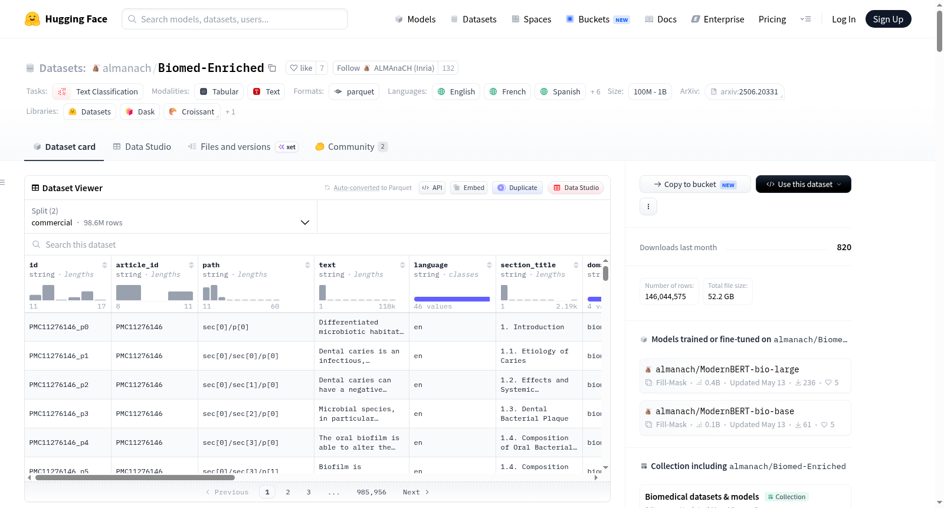Follow ALMAnaCH (Inria) organization
Viewport: 944px width, 508px height.
(386, 68)
